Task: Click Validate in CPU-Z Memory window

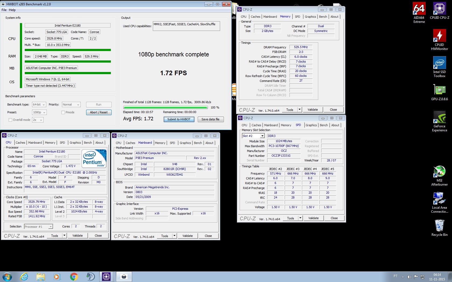Action: tap(313, 110)
